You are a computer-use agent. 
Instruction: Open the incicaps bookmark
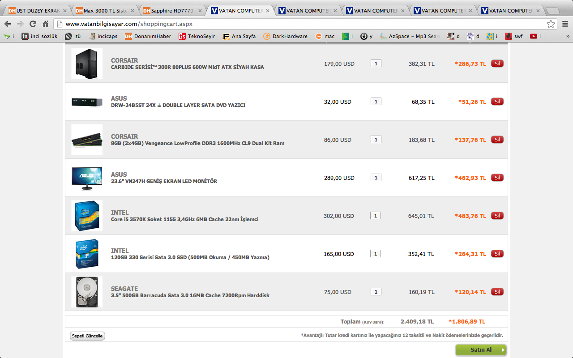click(x=103, y=36)
